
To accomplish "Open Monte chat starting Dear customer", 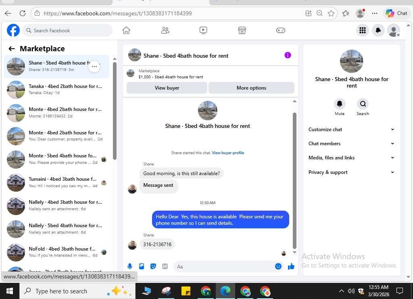I will pyautogui.click(x=56, y=136).
